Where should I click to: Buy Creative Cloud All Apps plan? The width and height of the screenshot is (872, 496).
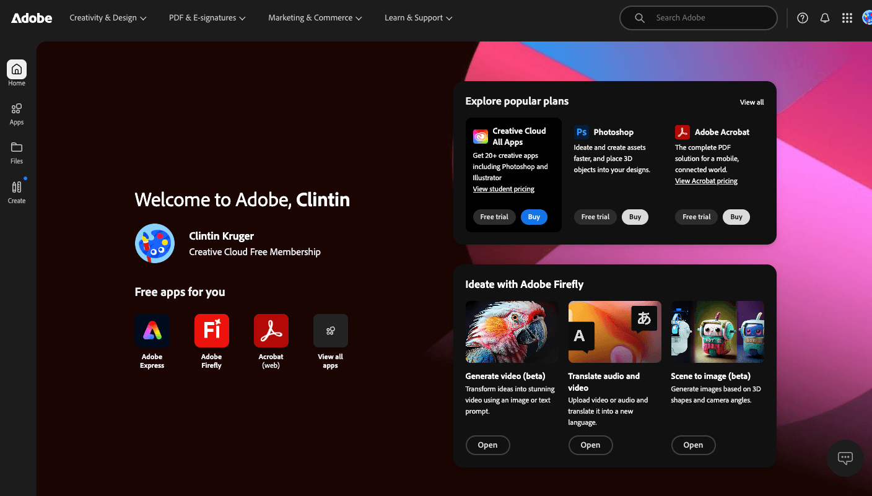pyautogui.click(x=534, y=217)
